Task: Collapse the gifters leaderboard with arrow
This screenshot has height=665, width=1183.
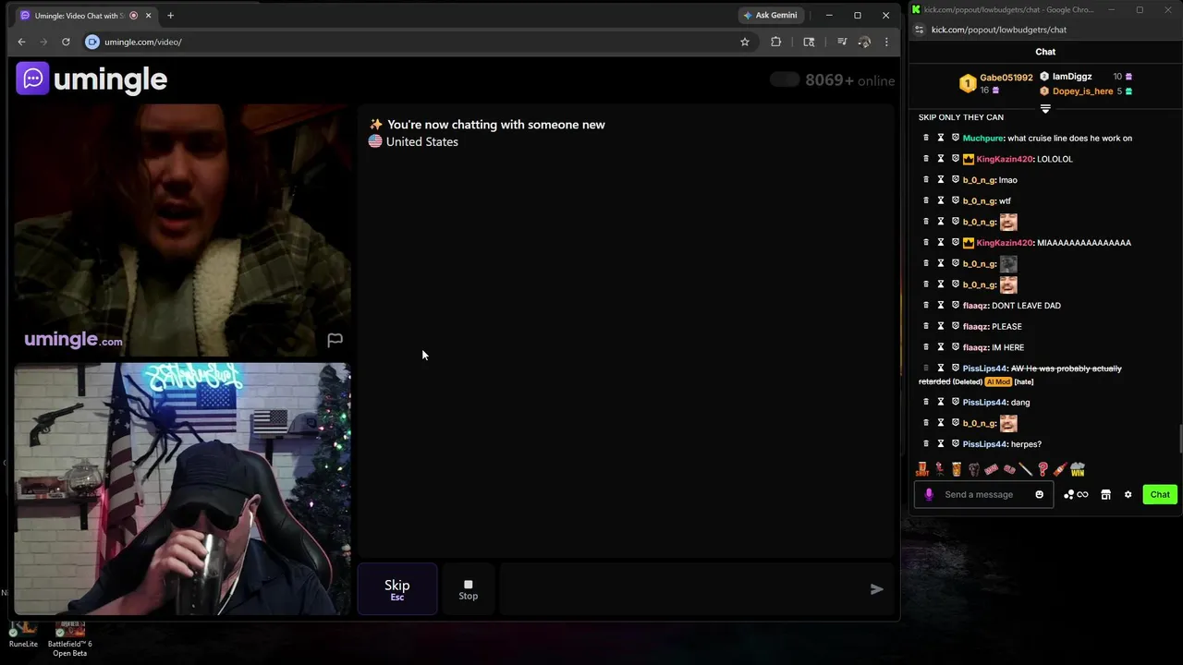Action: 1045,109
